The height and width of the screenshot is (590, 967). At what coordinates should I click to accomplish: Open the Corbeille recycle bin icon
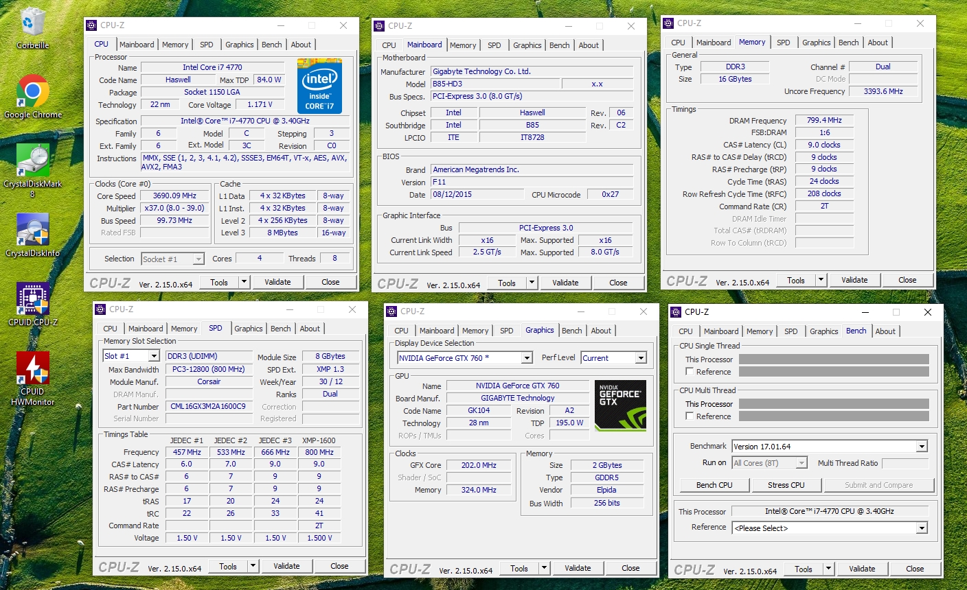pos(32,26)
